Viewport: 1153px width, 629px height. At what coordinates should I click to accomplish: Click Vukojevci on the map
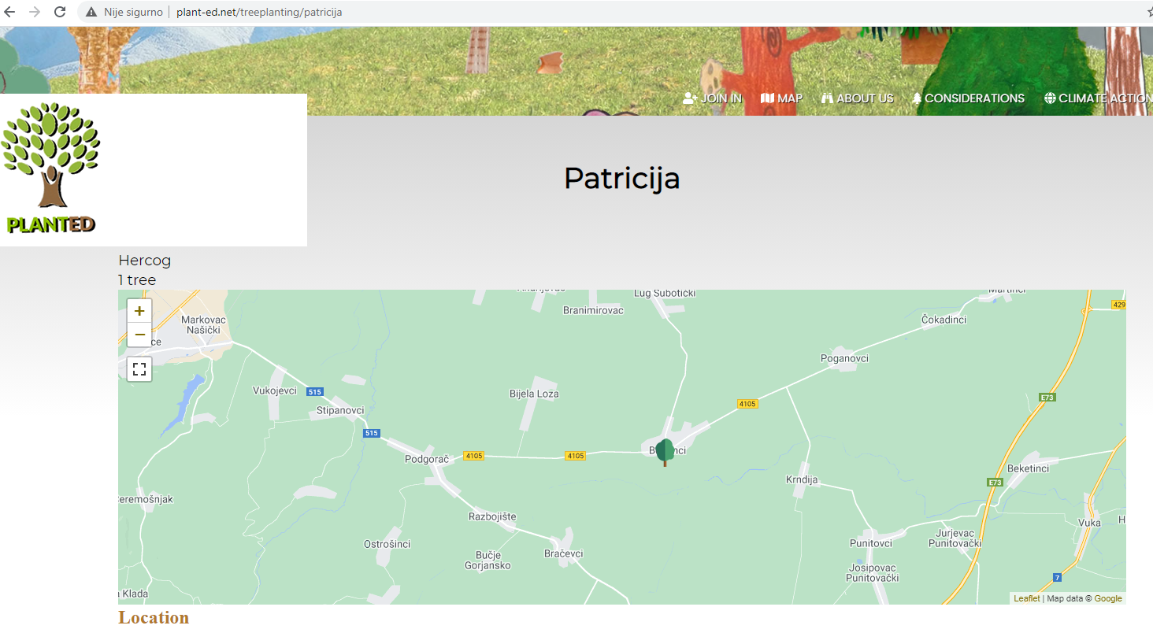click(x=274, y=390)
